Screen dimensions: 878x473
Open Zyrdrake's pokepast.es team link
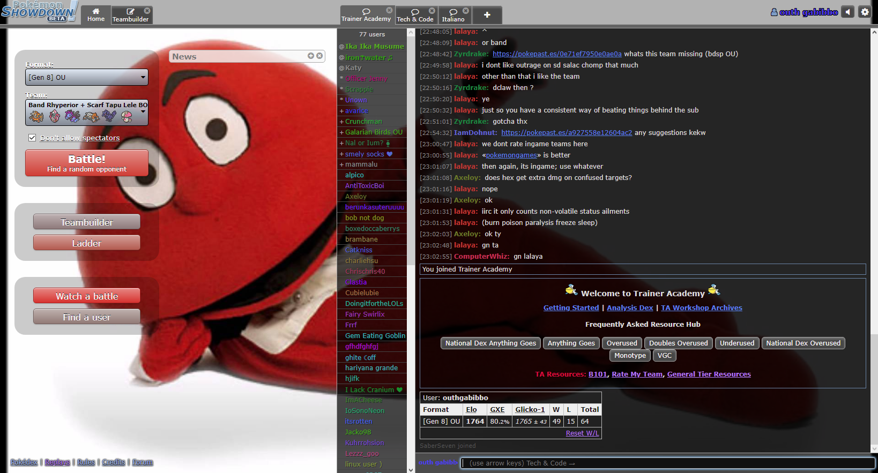pos(557,54)
